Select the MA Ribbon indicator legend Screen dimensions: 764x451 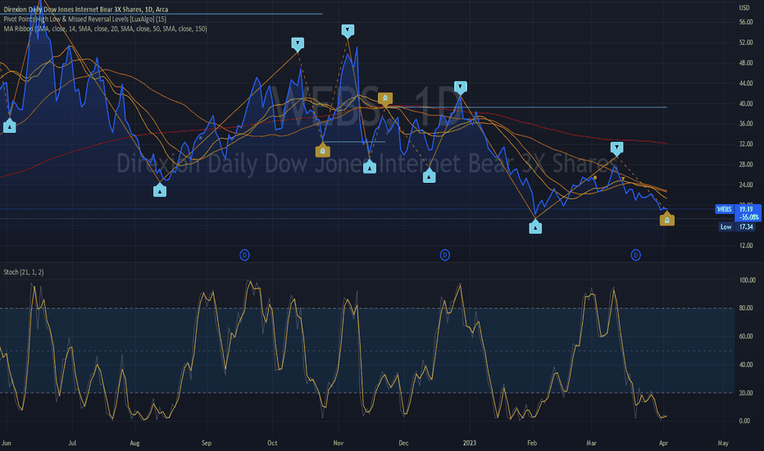click(105, 29)
